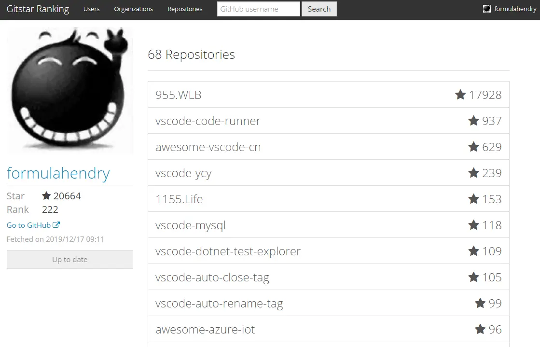Open the awesome-vscode-cn repository
This screenshot has width=540, height=347.
[329, 147]
